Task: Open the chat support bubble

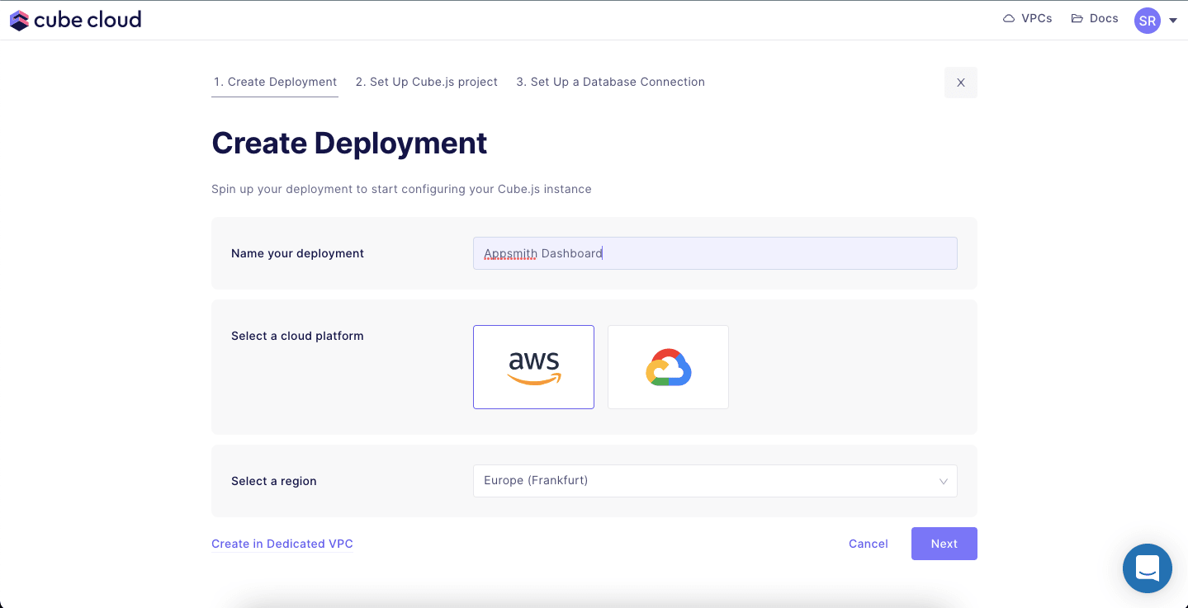Action: 1147,568
